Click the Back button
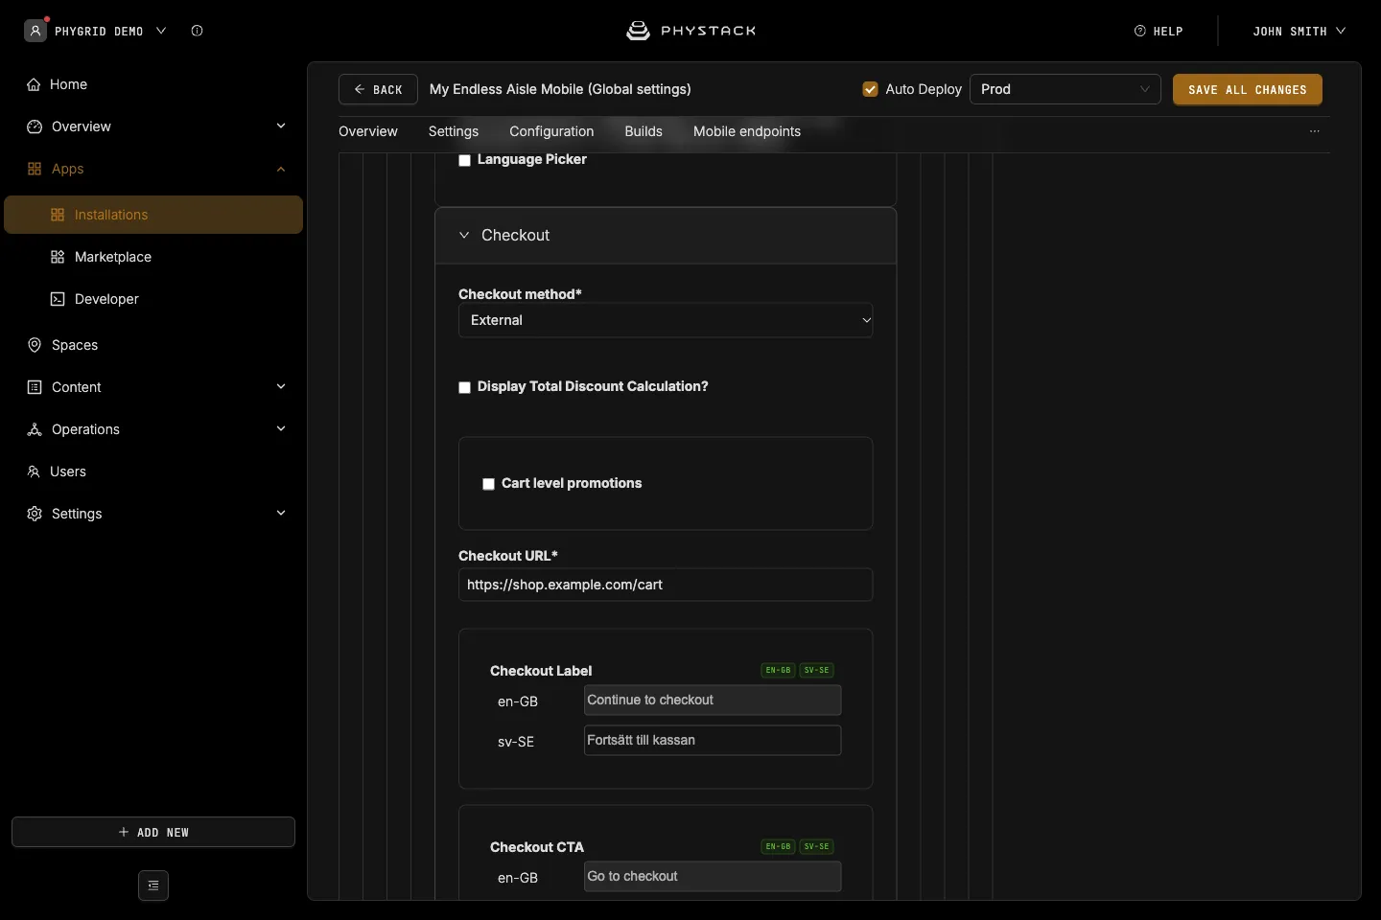The height and width of the screenshot is (920, 1381). 378,89
